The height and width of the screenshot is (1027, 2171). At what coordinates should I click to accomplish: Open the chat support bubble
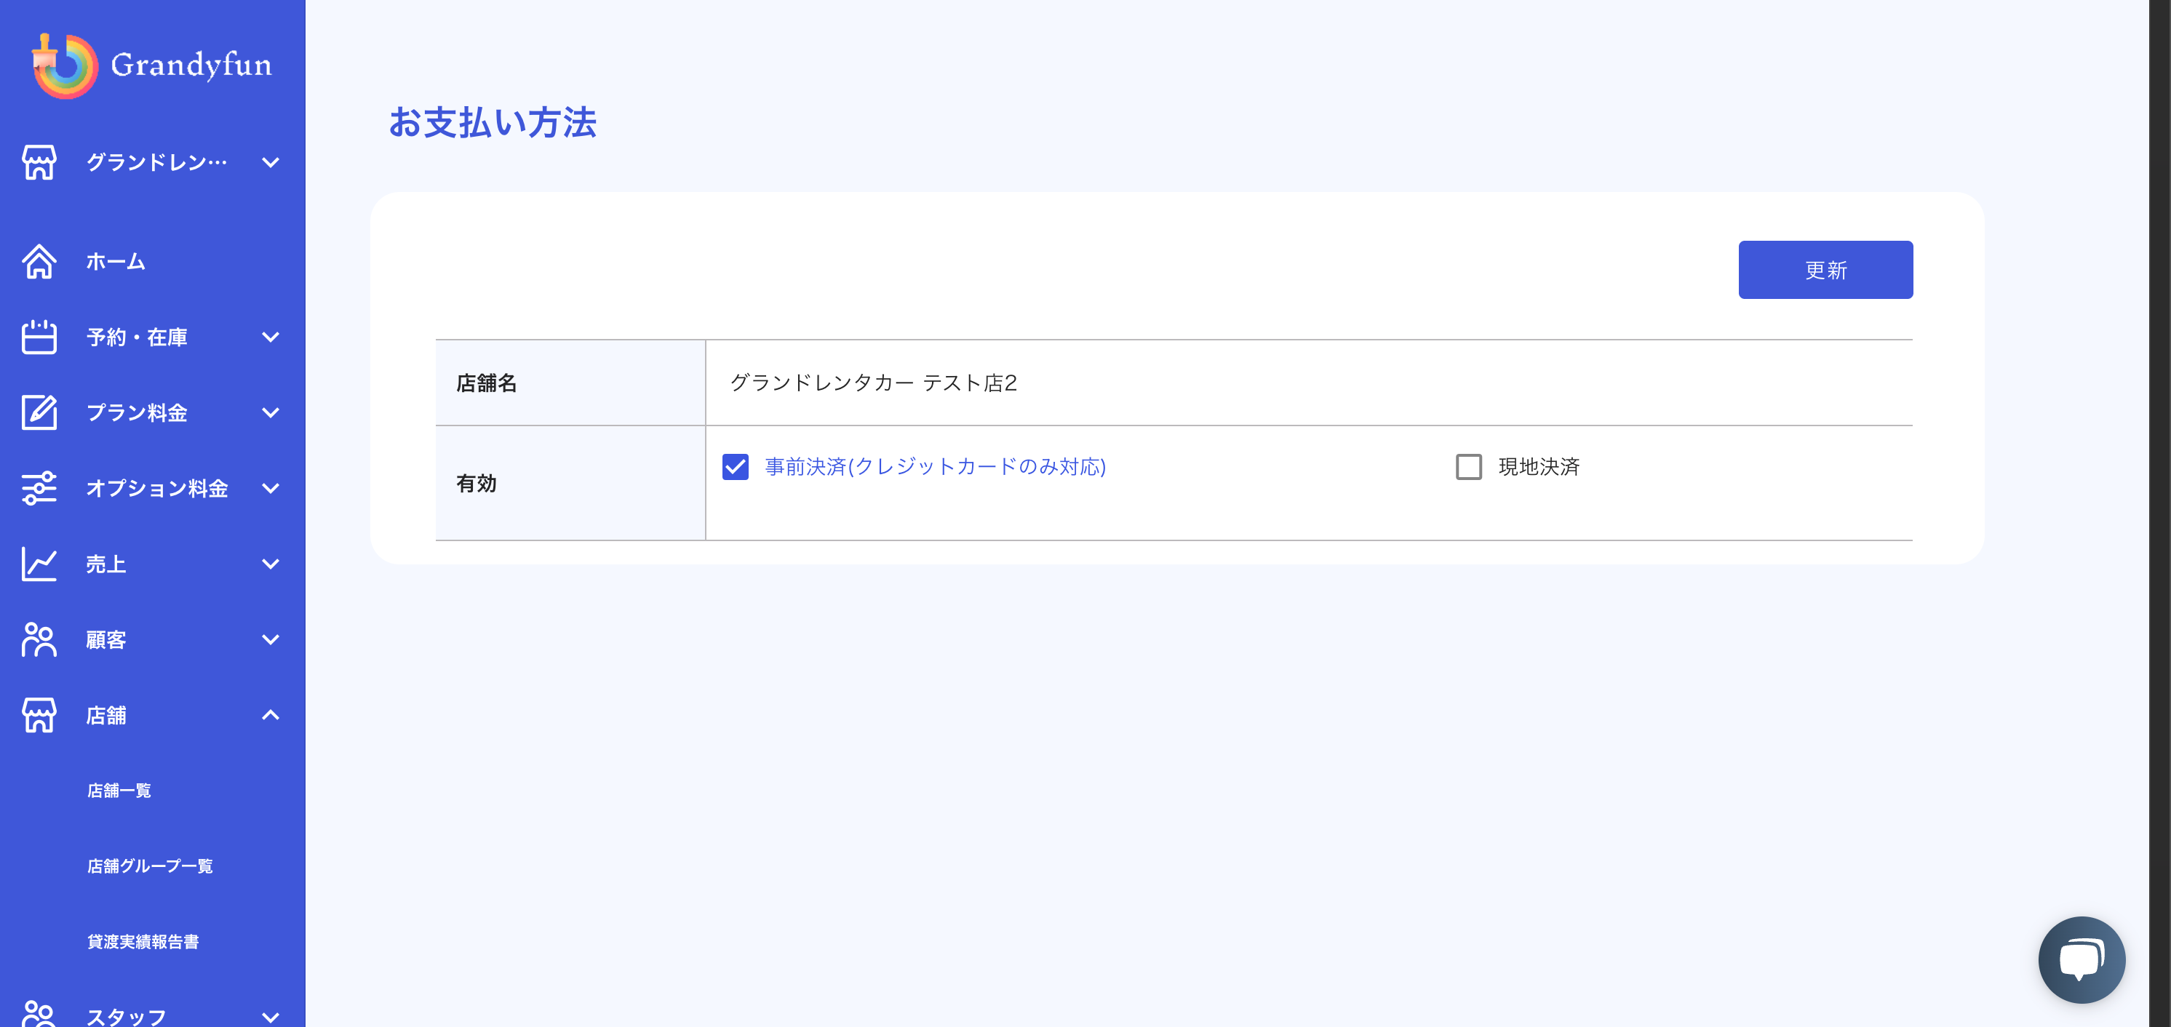pos(2082,959)
